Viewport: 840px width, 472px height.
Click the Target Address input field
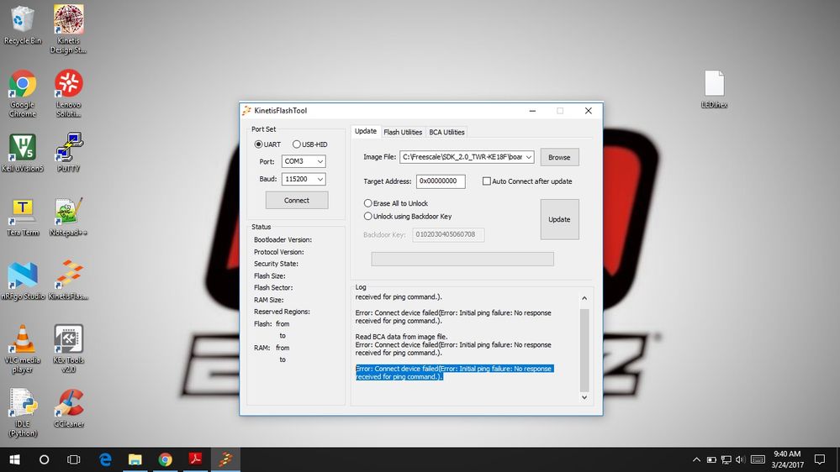coord(441,181)
